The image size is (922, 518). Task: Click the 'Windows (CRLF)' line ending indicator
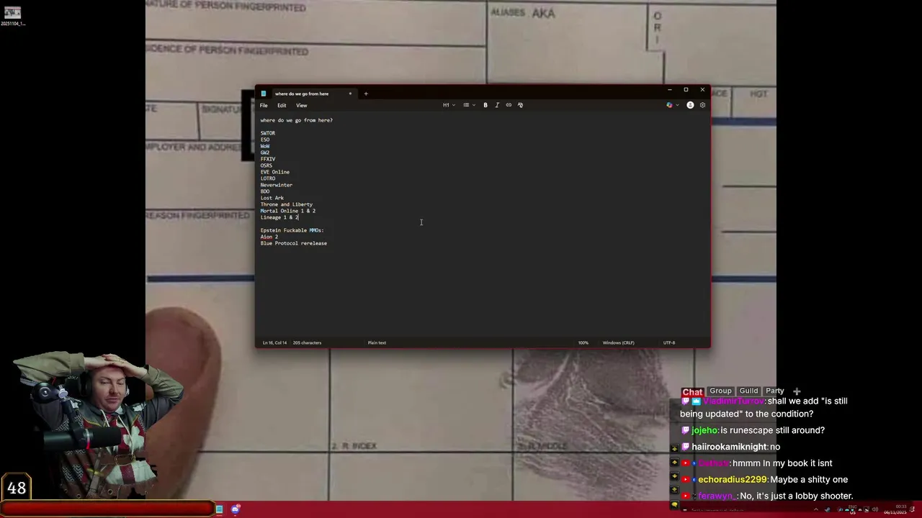(x=618, y=342)
